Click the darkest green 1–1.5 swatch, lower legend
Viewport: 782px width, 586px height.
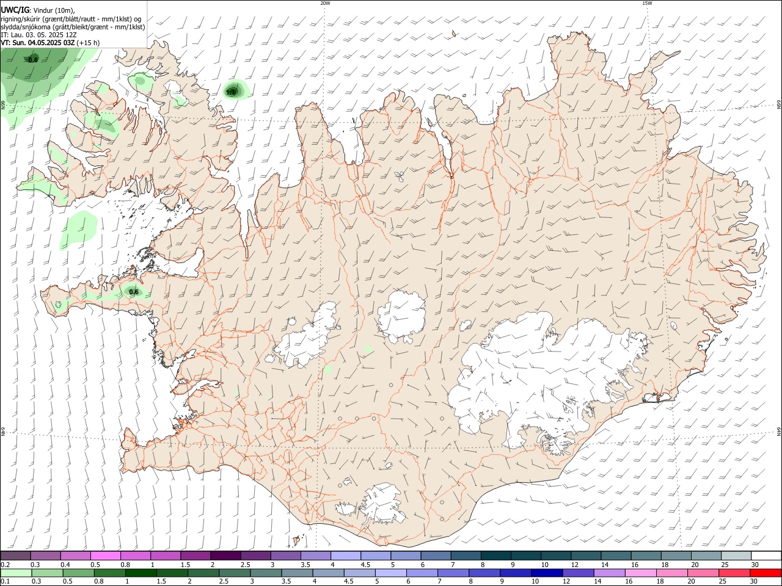click(x=141, y=573)
